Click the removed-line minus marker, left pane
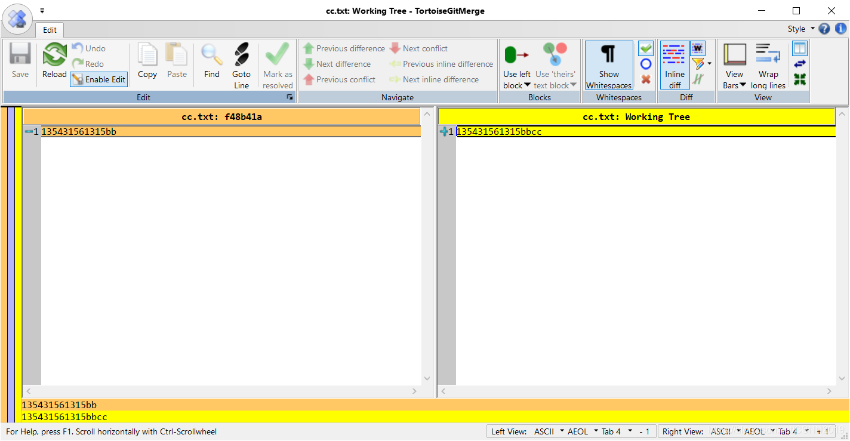The height and width of the screenshot is (441, 850). click(29, 132)
